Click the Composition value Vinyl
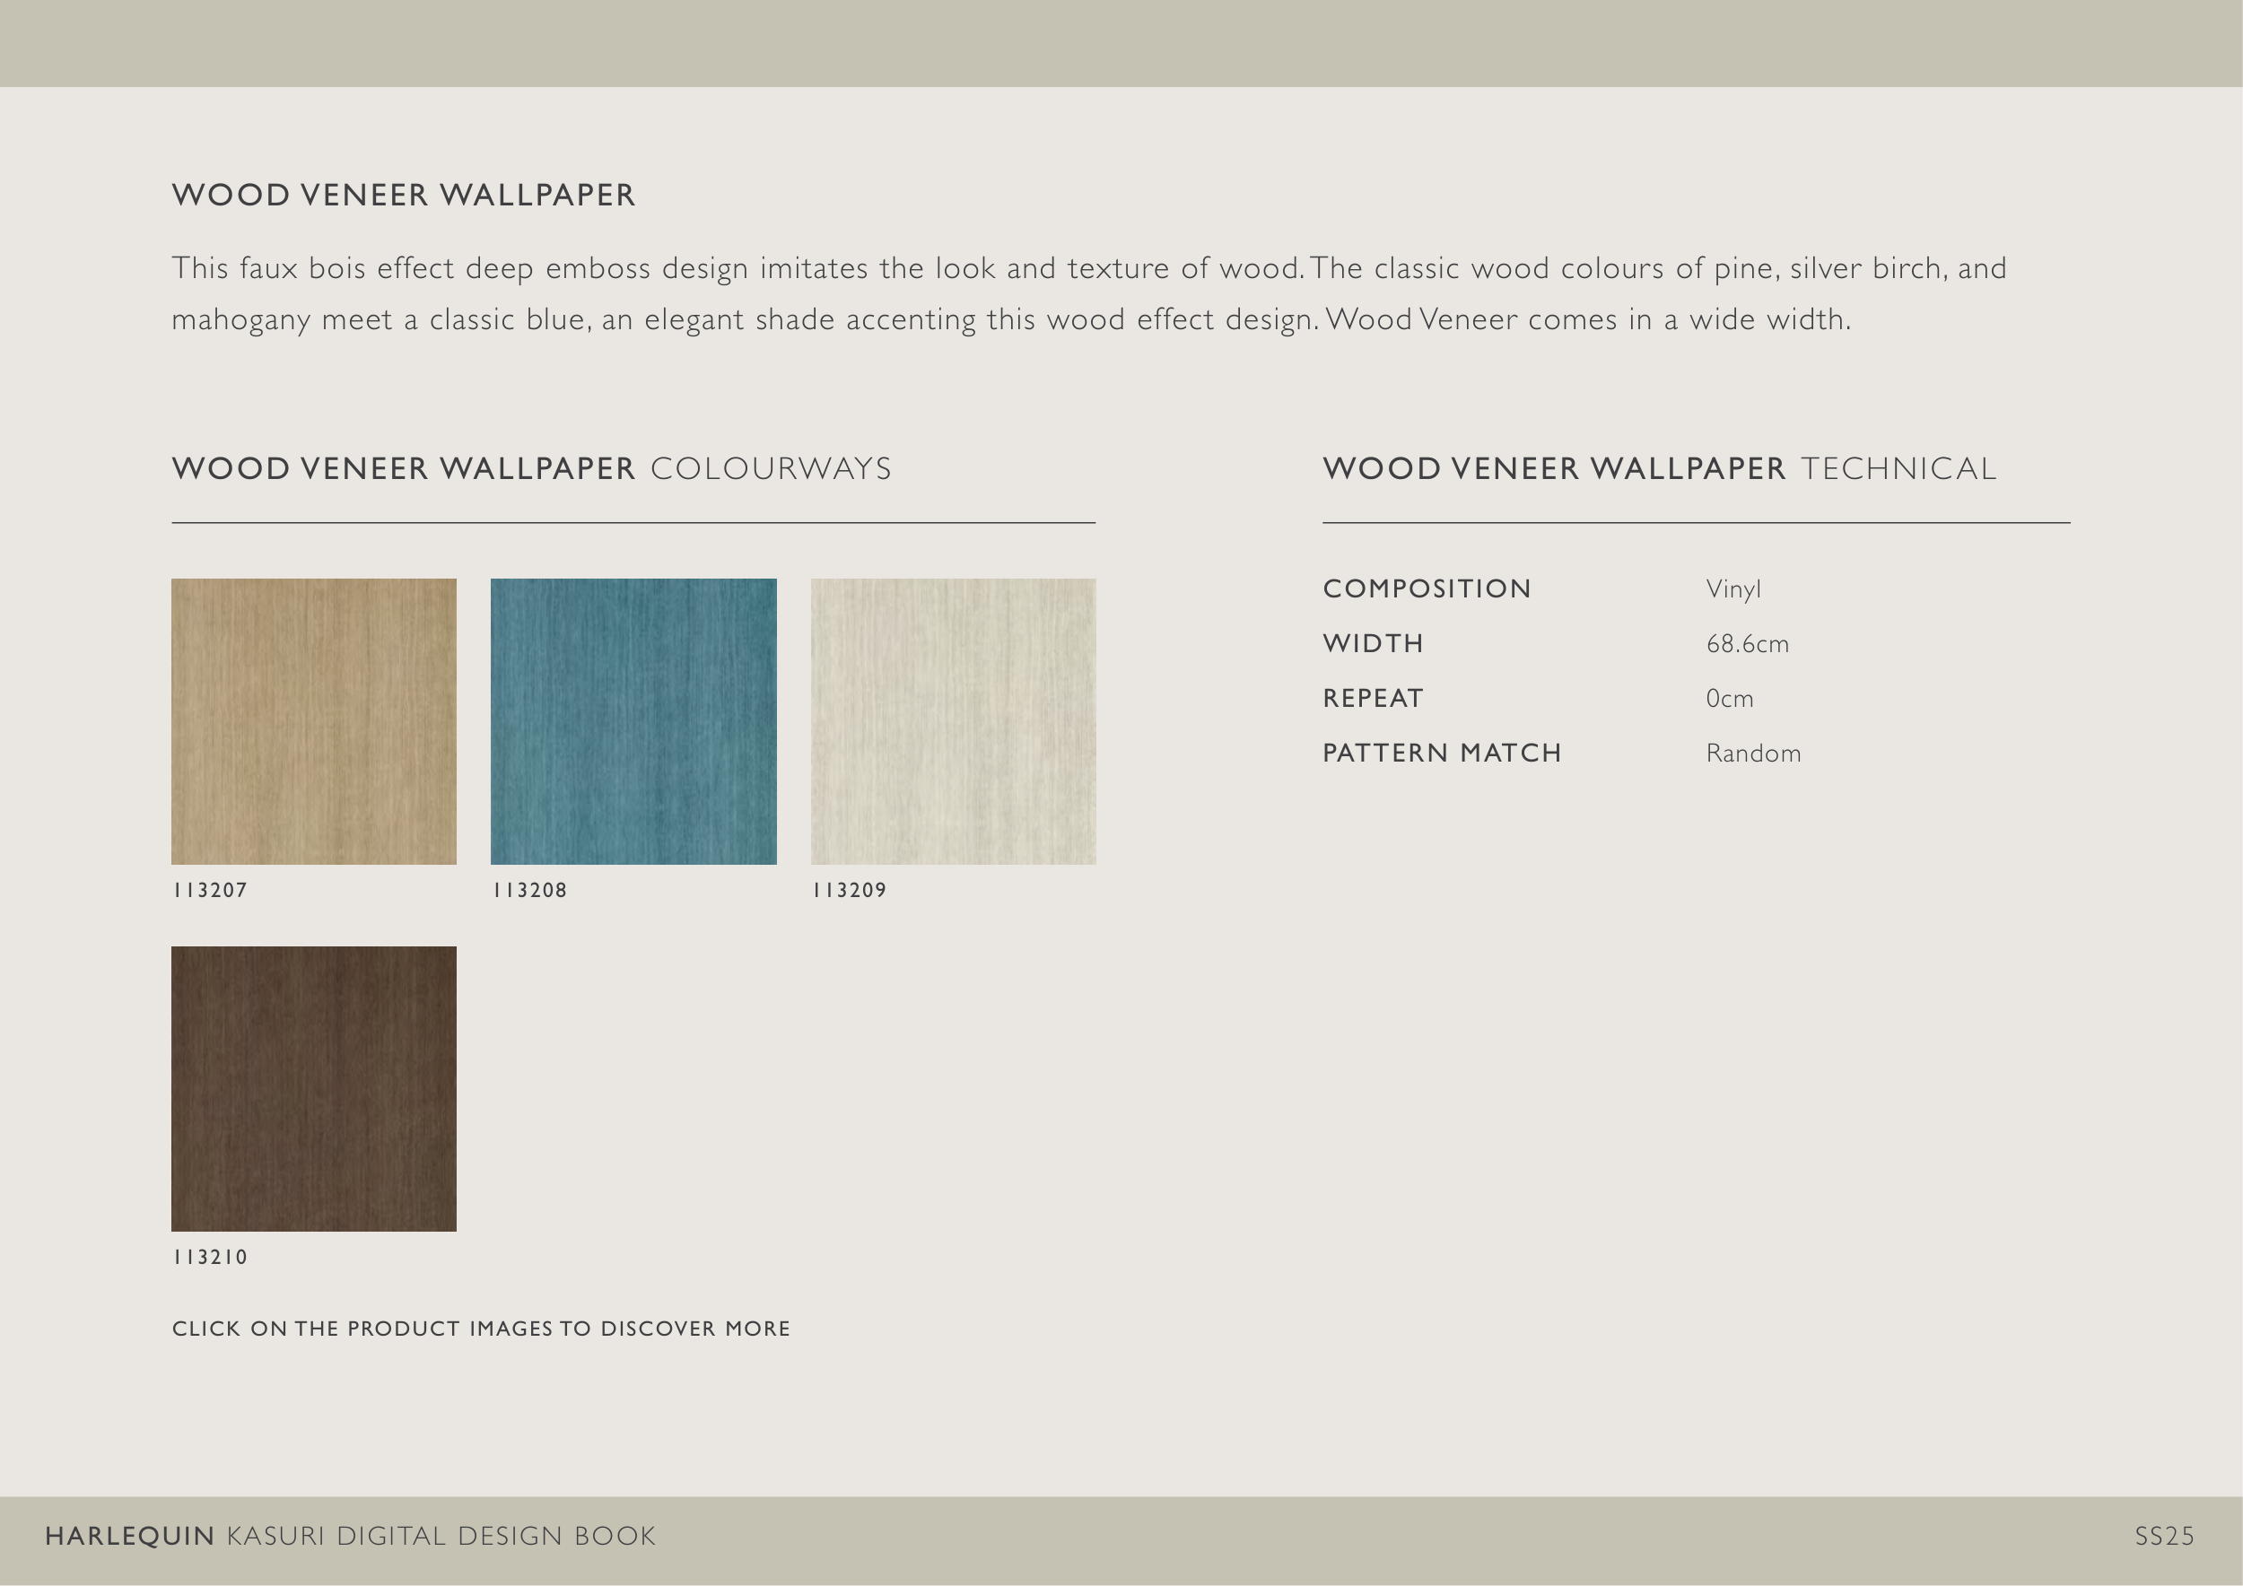This screenshot has height=1586, width=2243. pyautogui.click(x=1733, y=588)
